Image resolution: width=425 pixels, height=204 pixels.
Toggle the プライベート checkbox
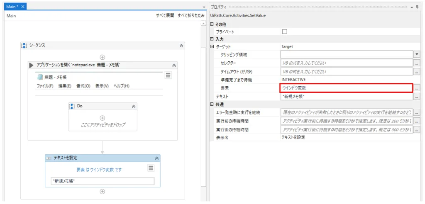[284, 32]
